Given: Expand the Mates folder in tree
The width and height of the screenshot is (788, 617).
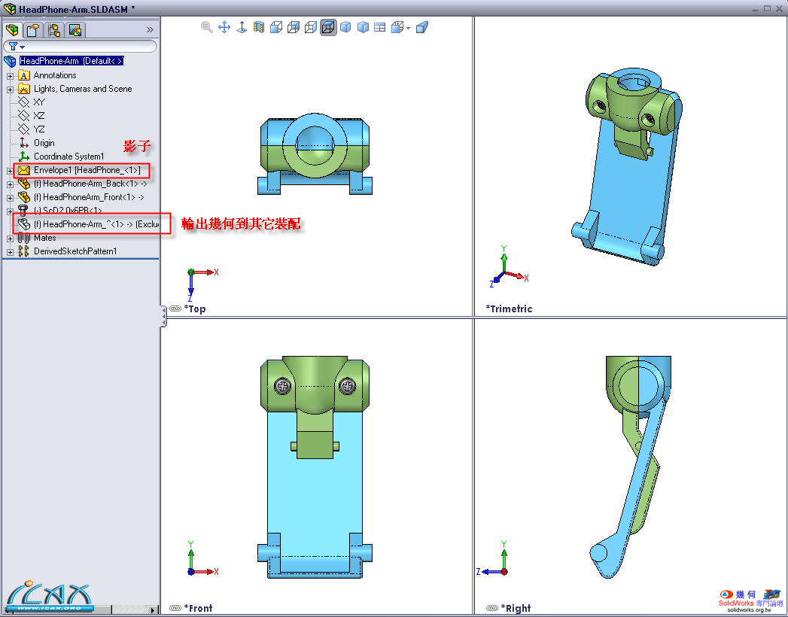Looking at the screenshot, I should 11,238.
